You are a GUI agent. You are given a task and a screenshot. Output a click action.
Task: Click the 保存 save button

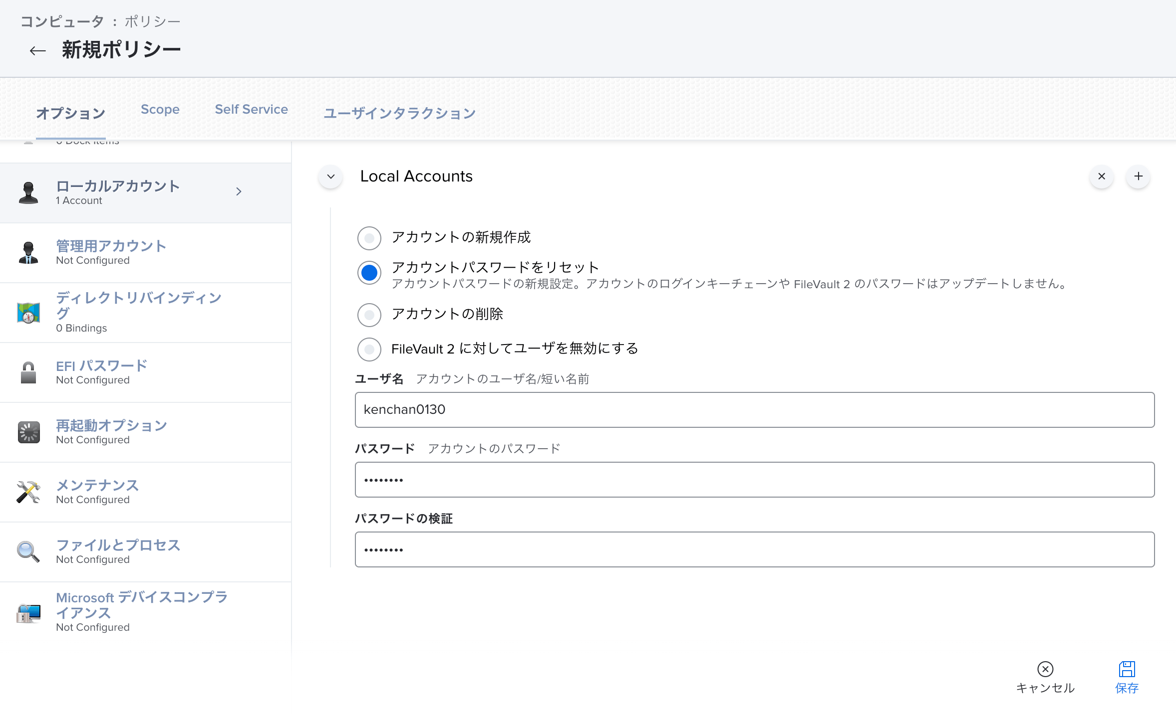pyautogui.click(x=1127, y=677)
